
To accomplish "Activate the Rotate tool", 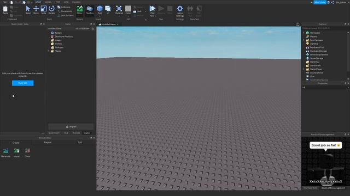I will click(51, 10).
